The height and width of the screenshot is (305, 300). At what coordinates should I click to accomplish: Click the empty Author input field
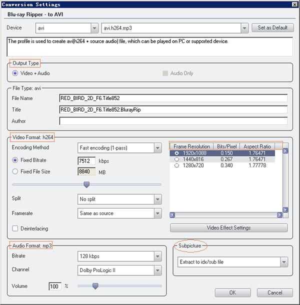click(173, 121)
